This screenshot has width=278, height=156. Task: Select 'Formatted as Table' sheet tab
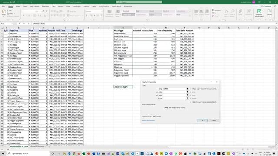[x=37, y=146]
